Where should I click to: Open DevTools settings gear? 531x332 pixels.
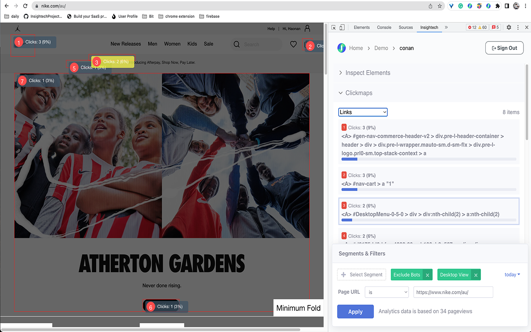coord(509,27)
